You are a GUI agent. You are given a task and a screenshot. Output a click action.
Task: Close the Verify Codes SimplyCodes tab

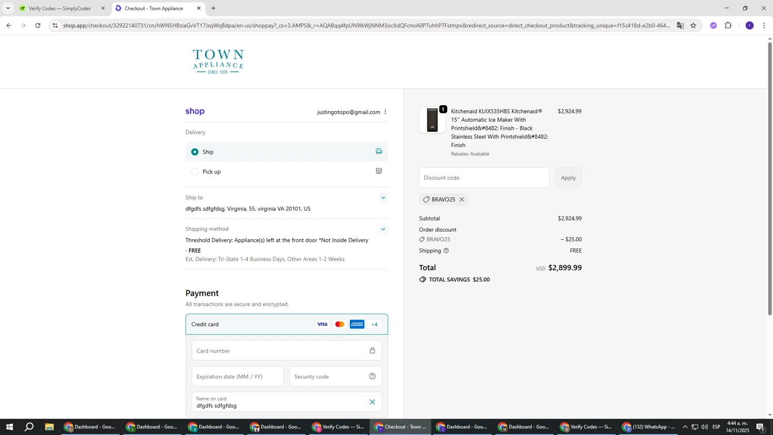tap(103, 8)
